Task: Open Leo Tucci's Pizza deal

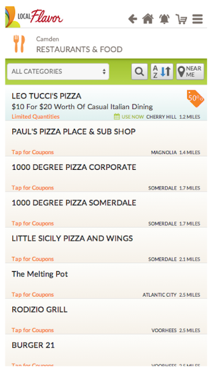Action: point(106,103)
